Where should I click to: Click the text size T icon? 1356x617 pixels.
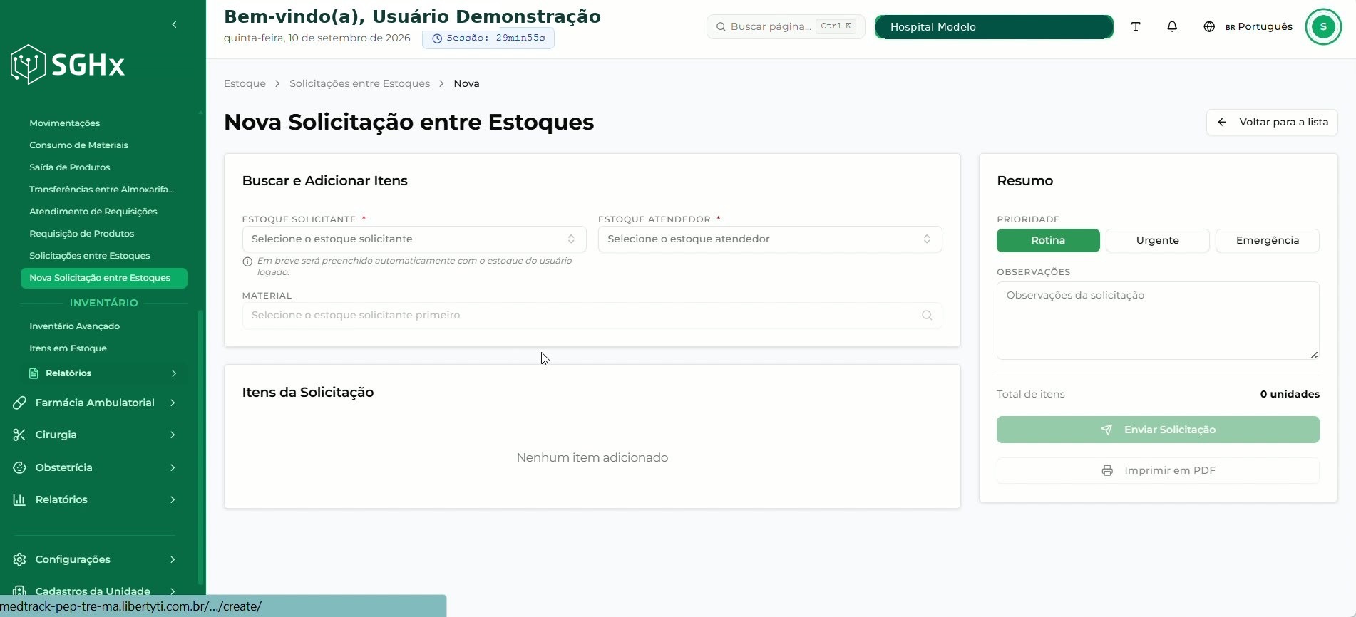pos(1136,26)
